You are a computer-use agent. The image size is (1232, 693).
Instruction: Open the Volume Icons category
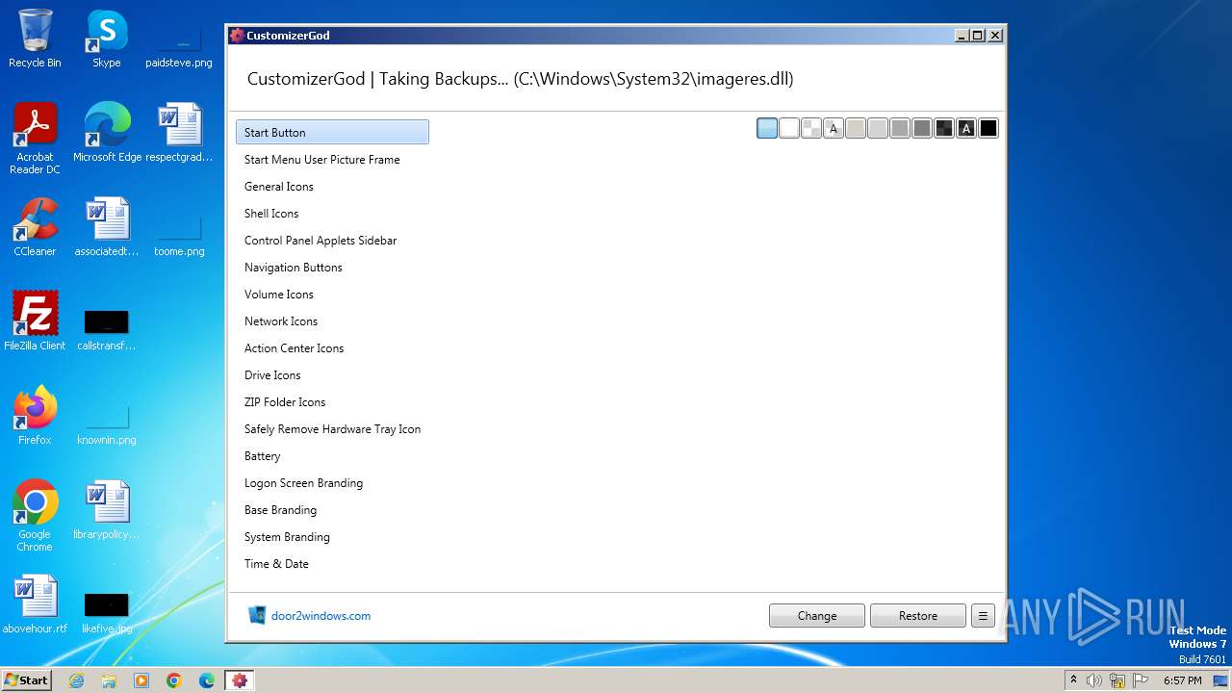coord(332,295)
